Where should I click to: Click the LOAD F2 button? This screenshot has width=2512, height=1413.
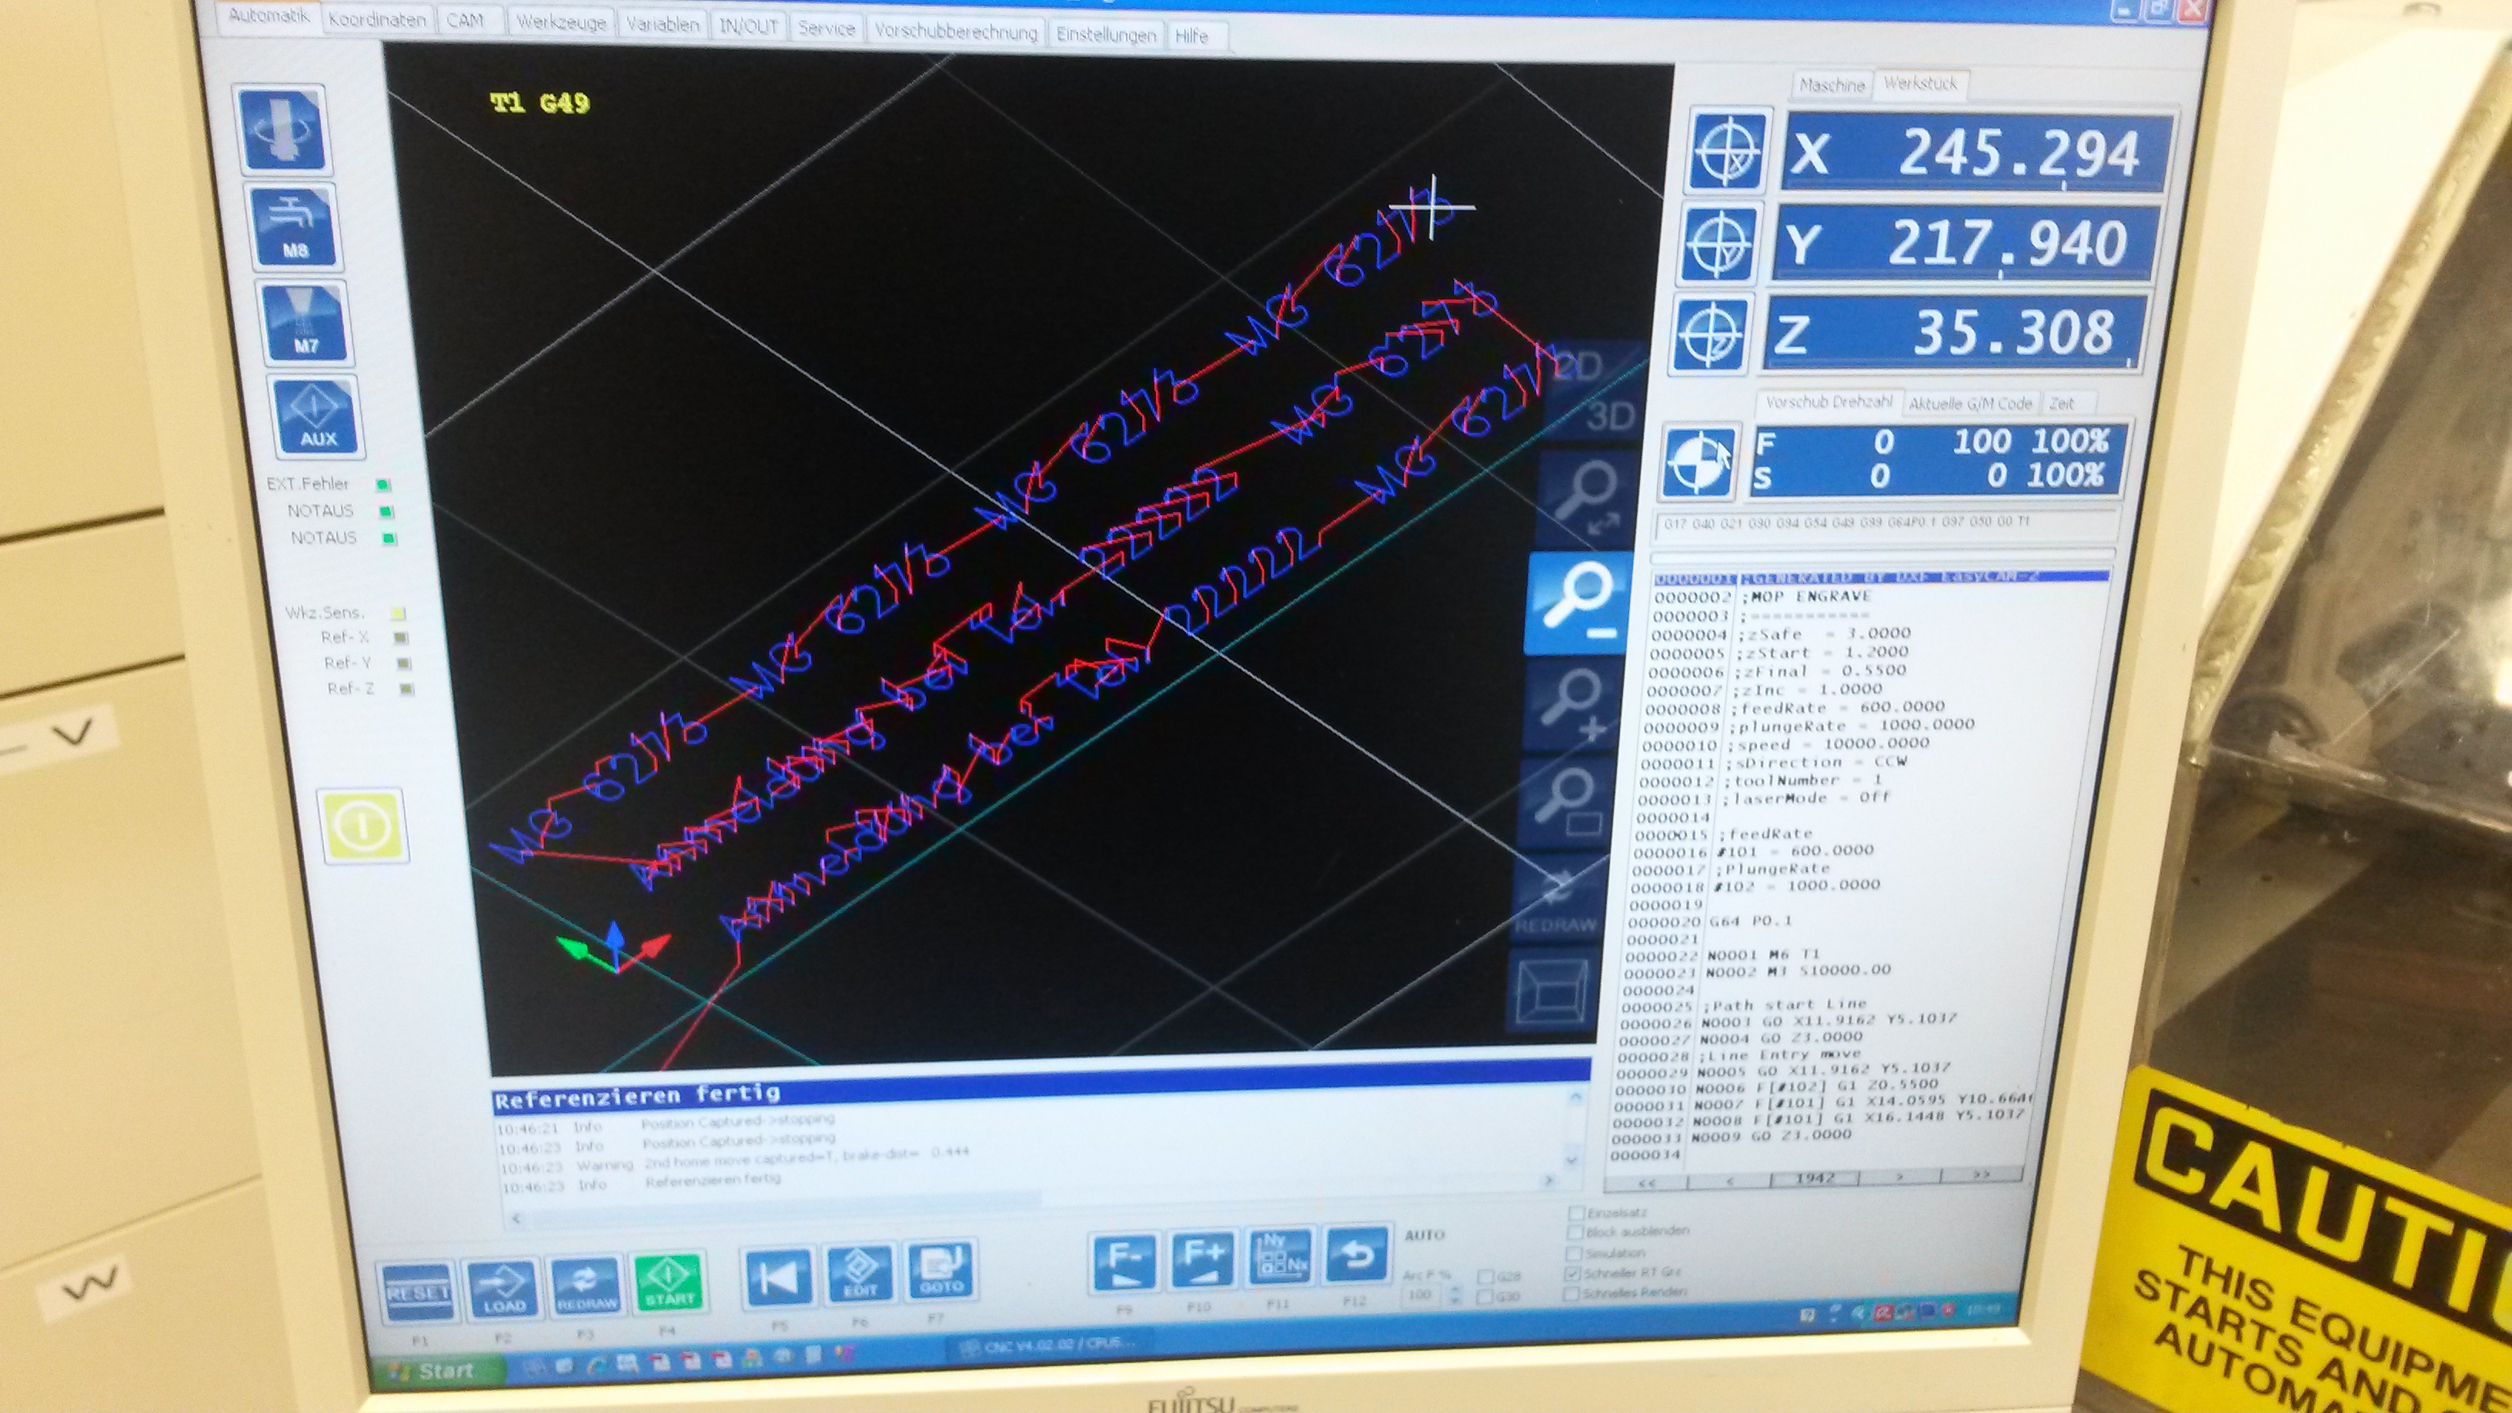(503, 1288)
